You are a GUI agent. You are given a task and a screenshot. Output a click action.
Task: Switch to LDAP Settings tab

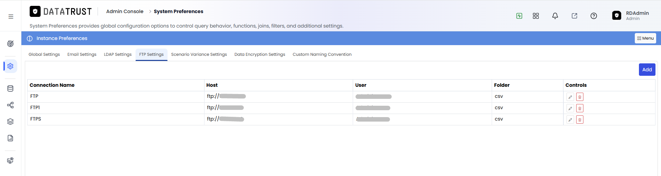118,54
